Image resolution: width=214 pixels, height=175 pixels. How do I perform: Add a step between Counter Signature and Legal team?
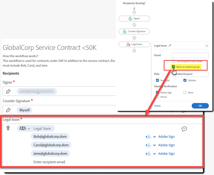(x=134, y=38)
